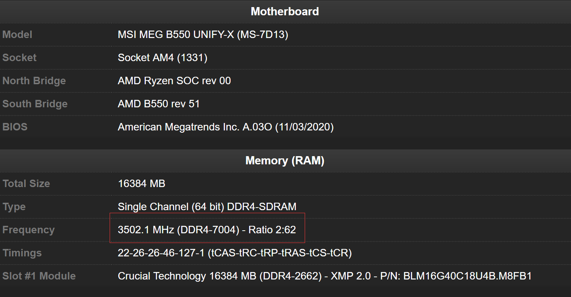The height and width of the screenshot is (297, 571).
Task: Click the Socket AM4 (1331) value
Action: click(162, 58)
